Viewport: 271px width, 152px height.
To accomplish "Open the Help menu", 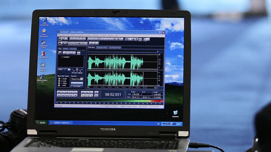I will [x=116, y=35].
